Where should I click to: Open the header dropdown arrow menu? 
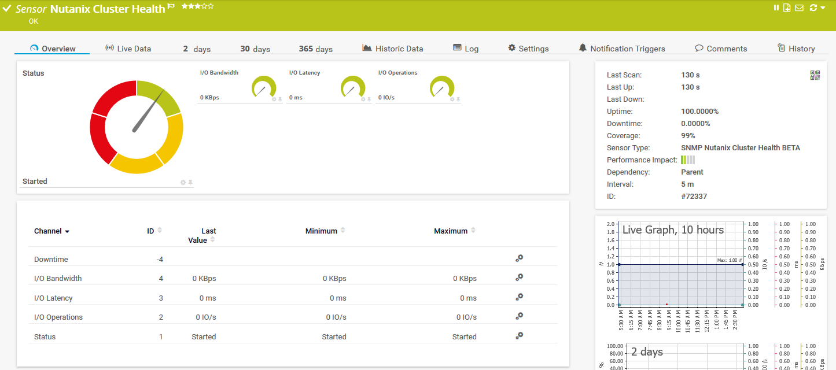[823, 8]
